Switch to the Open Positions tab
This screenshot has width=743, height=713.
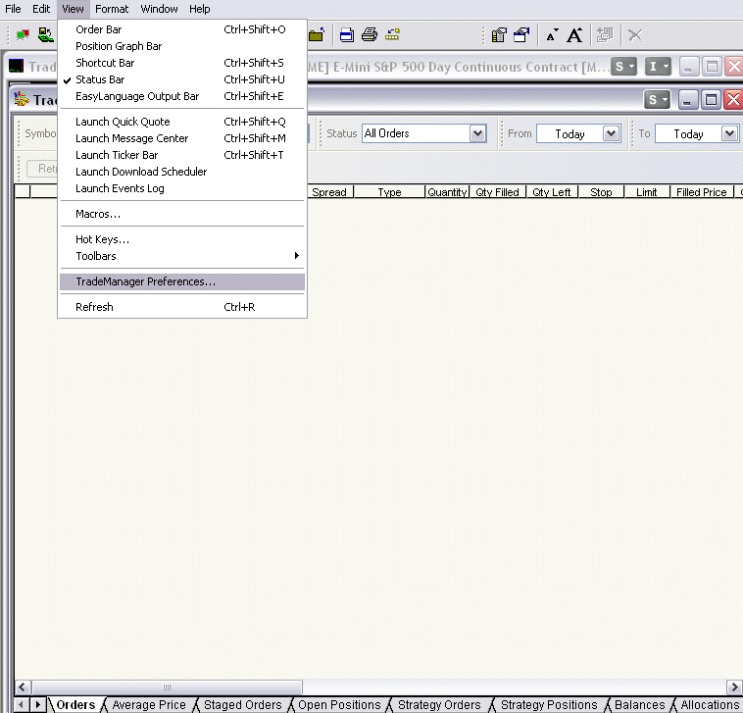339,704
